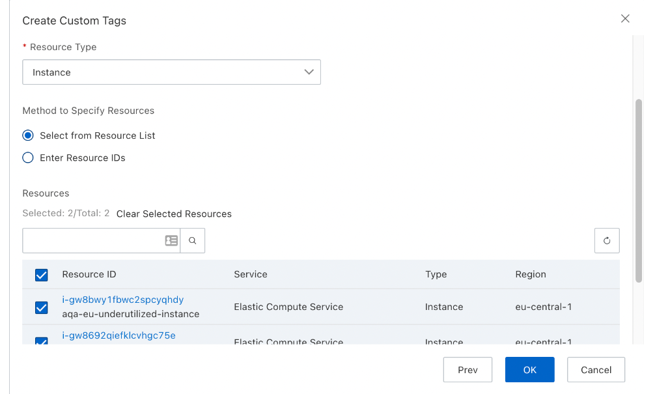This screenshot has width=655, height=394.
Task: Click the Cancel button
Action: coord(596,370)
